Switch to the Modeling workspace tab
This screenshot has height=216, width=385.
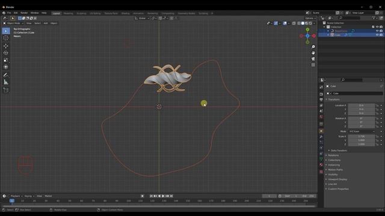click(68, 13)
